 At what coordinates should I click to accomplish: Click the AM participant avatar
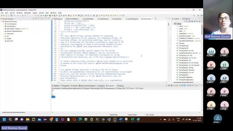click(211, 52)
